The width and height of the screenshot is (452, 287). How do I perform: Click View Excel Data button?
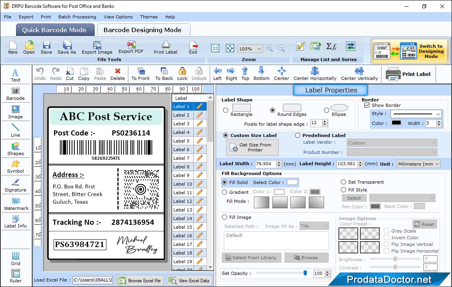click(x=189, y=280)
